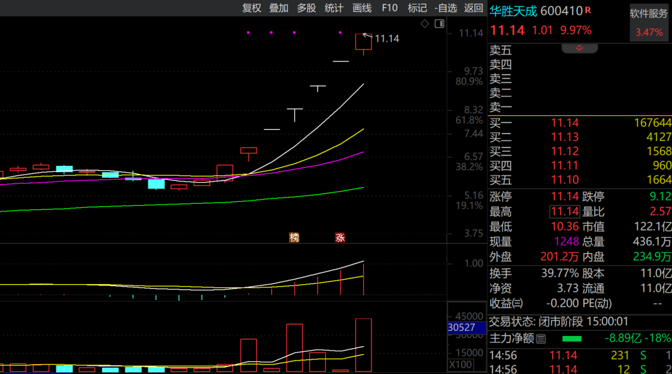Click the 总量 value 436.1万
The height and width of the screenshot is (374, 672).
[x=652, y=242]
